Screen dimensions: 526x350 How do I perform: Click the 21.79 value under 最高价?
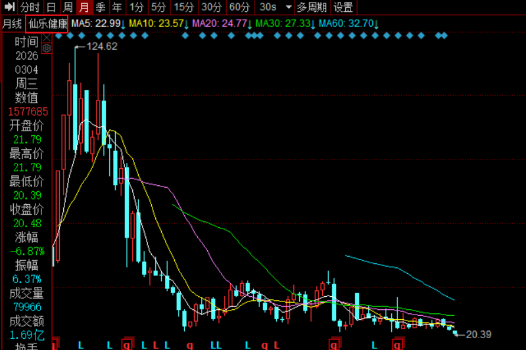(x=27, y=167)
